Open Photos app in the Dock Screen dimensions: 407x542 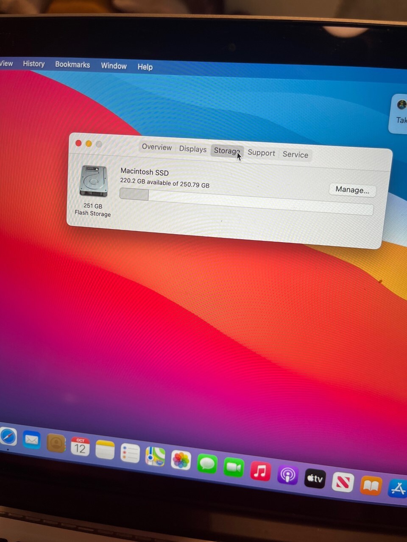[x=181, y=460]
